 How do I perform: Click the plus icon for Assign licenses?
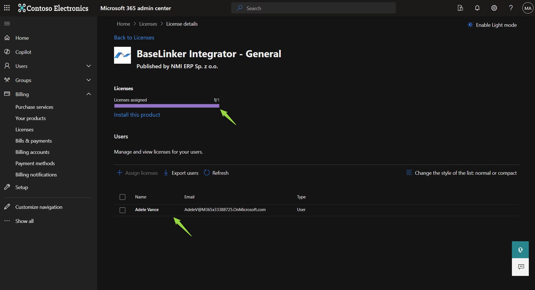(x=120, y=172)
